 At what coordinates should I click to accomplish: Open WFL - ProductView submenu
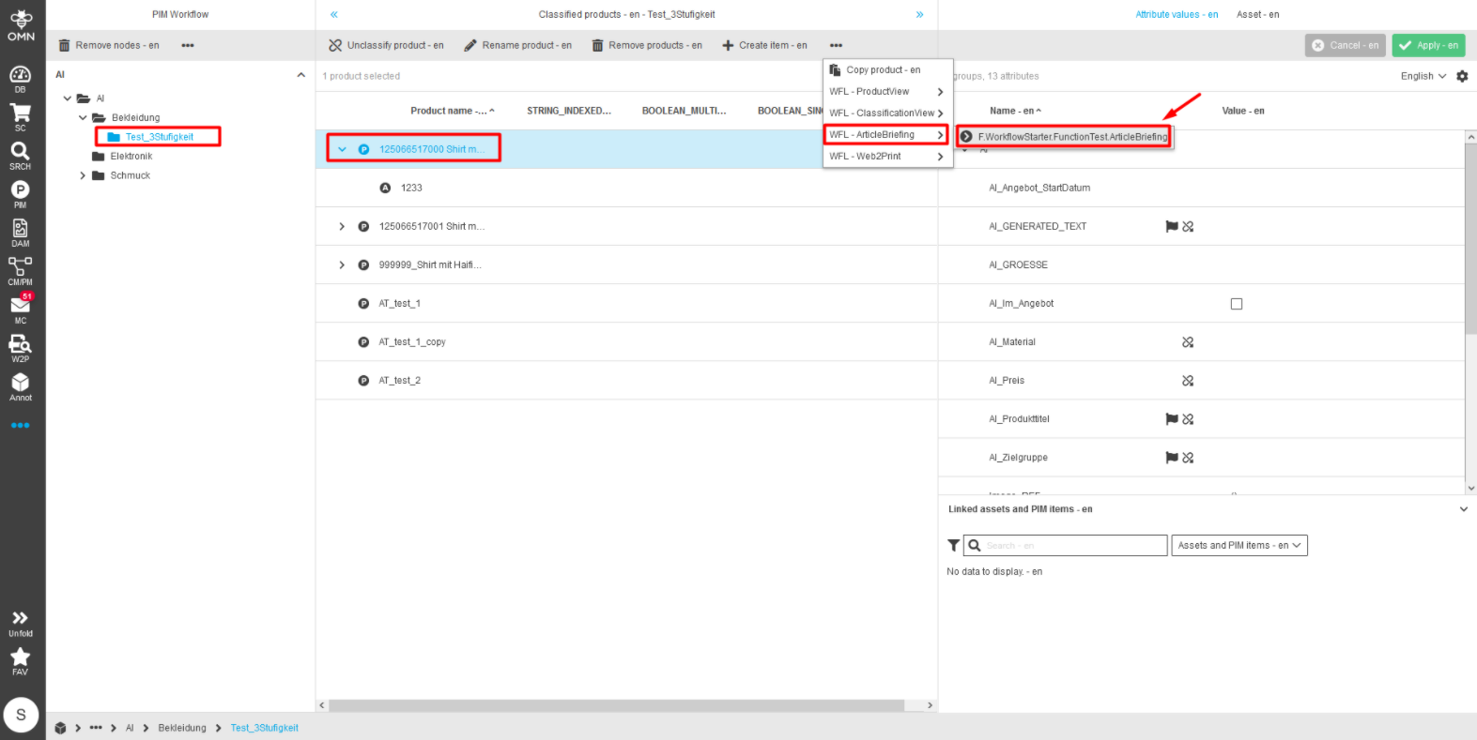click(888, 91)
